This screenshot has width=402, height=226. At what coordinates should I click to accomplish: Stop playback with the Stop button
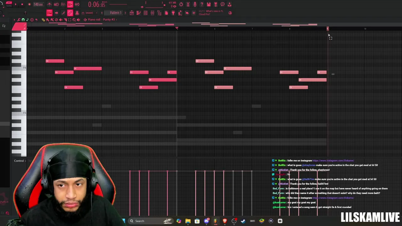[x=22, y=4]
